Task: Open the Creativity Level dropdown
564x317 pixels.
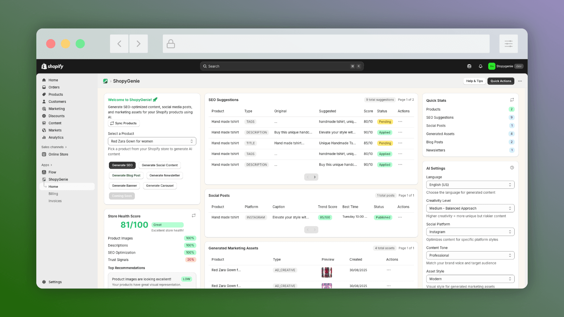Action: (470, 208)
